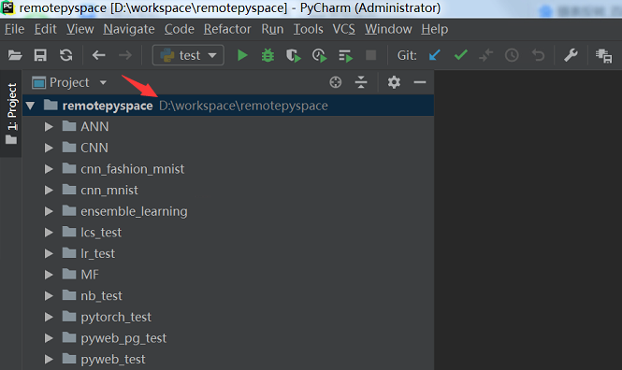
Task: Navigate back with the left arrow icon
Action: coord(99,55)
